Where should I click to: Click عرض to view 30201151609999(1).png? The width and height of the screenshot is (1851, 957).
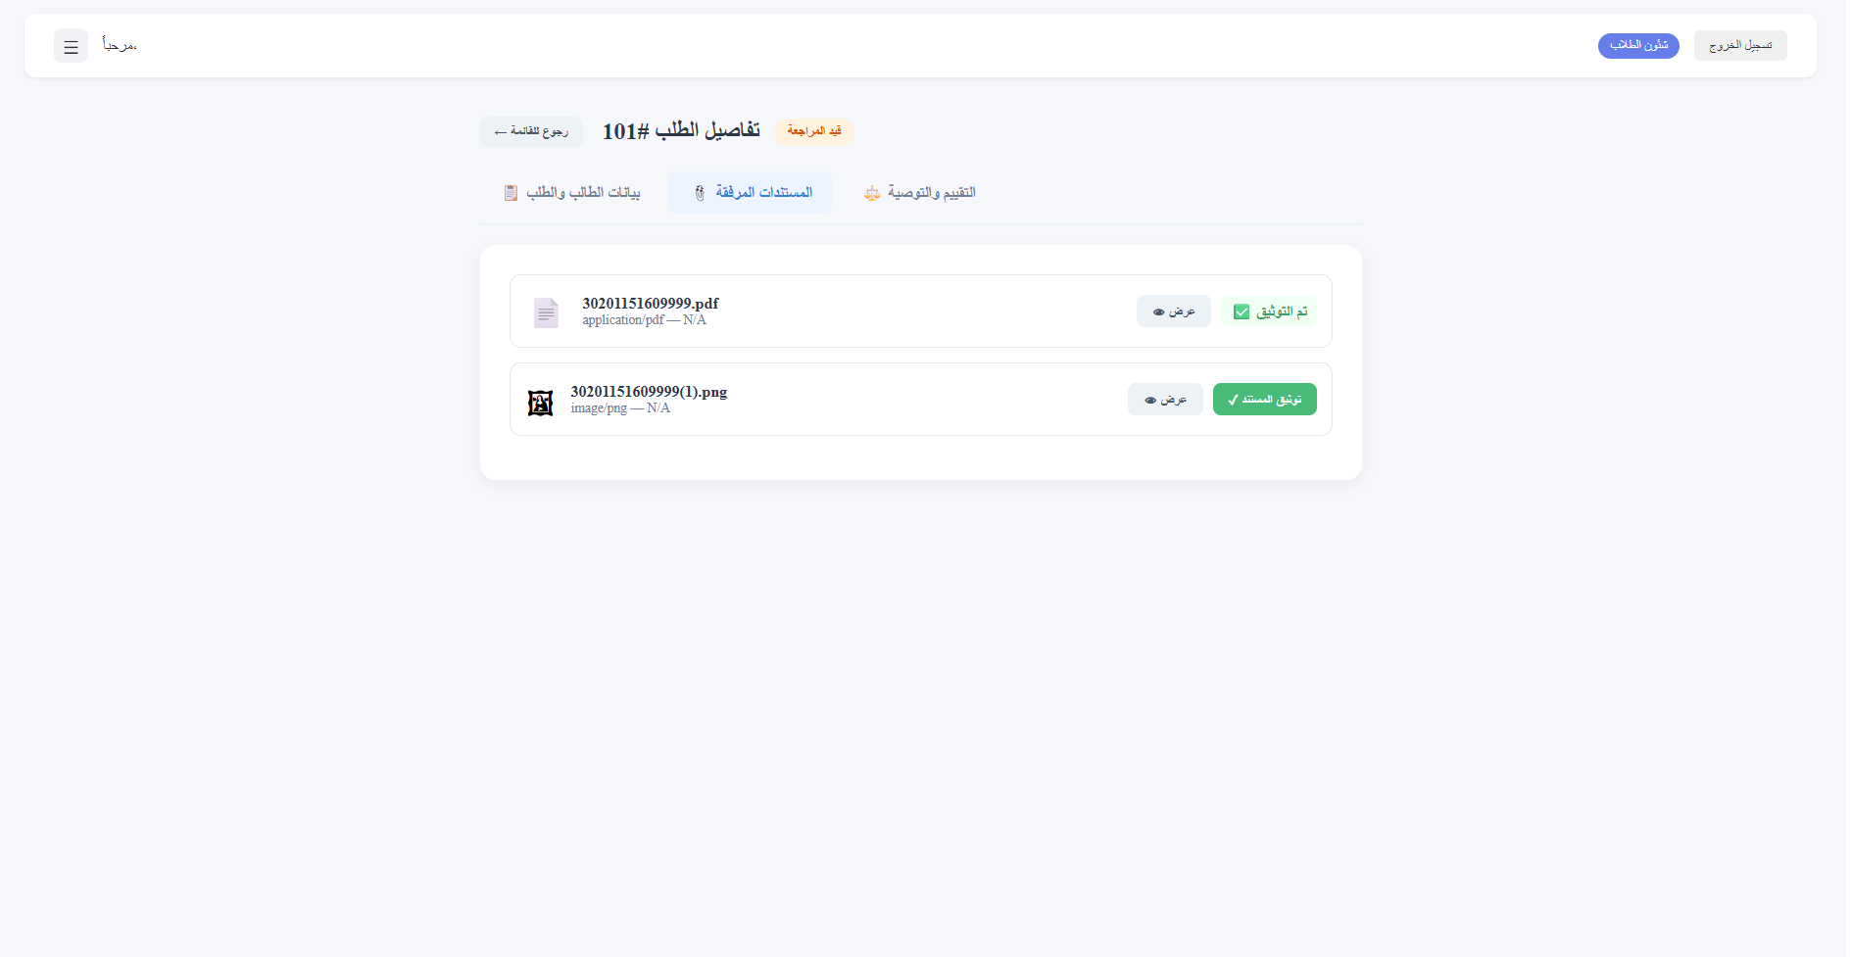coord(1165,399)
